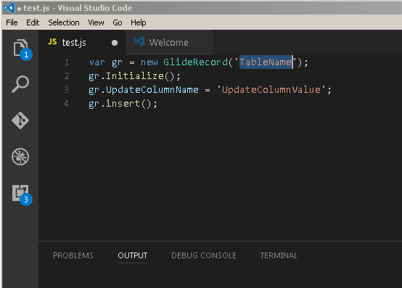Open the File menu
Viewport: 402px width, 288px height.
12,22
